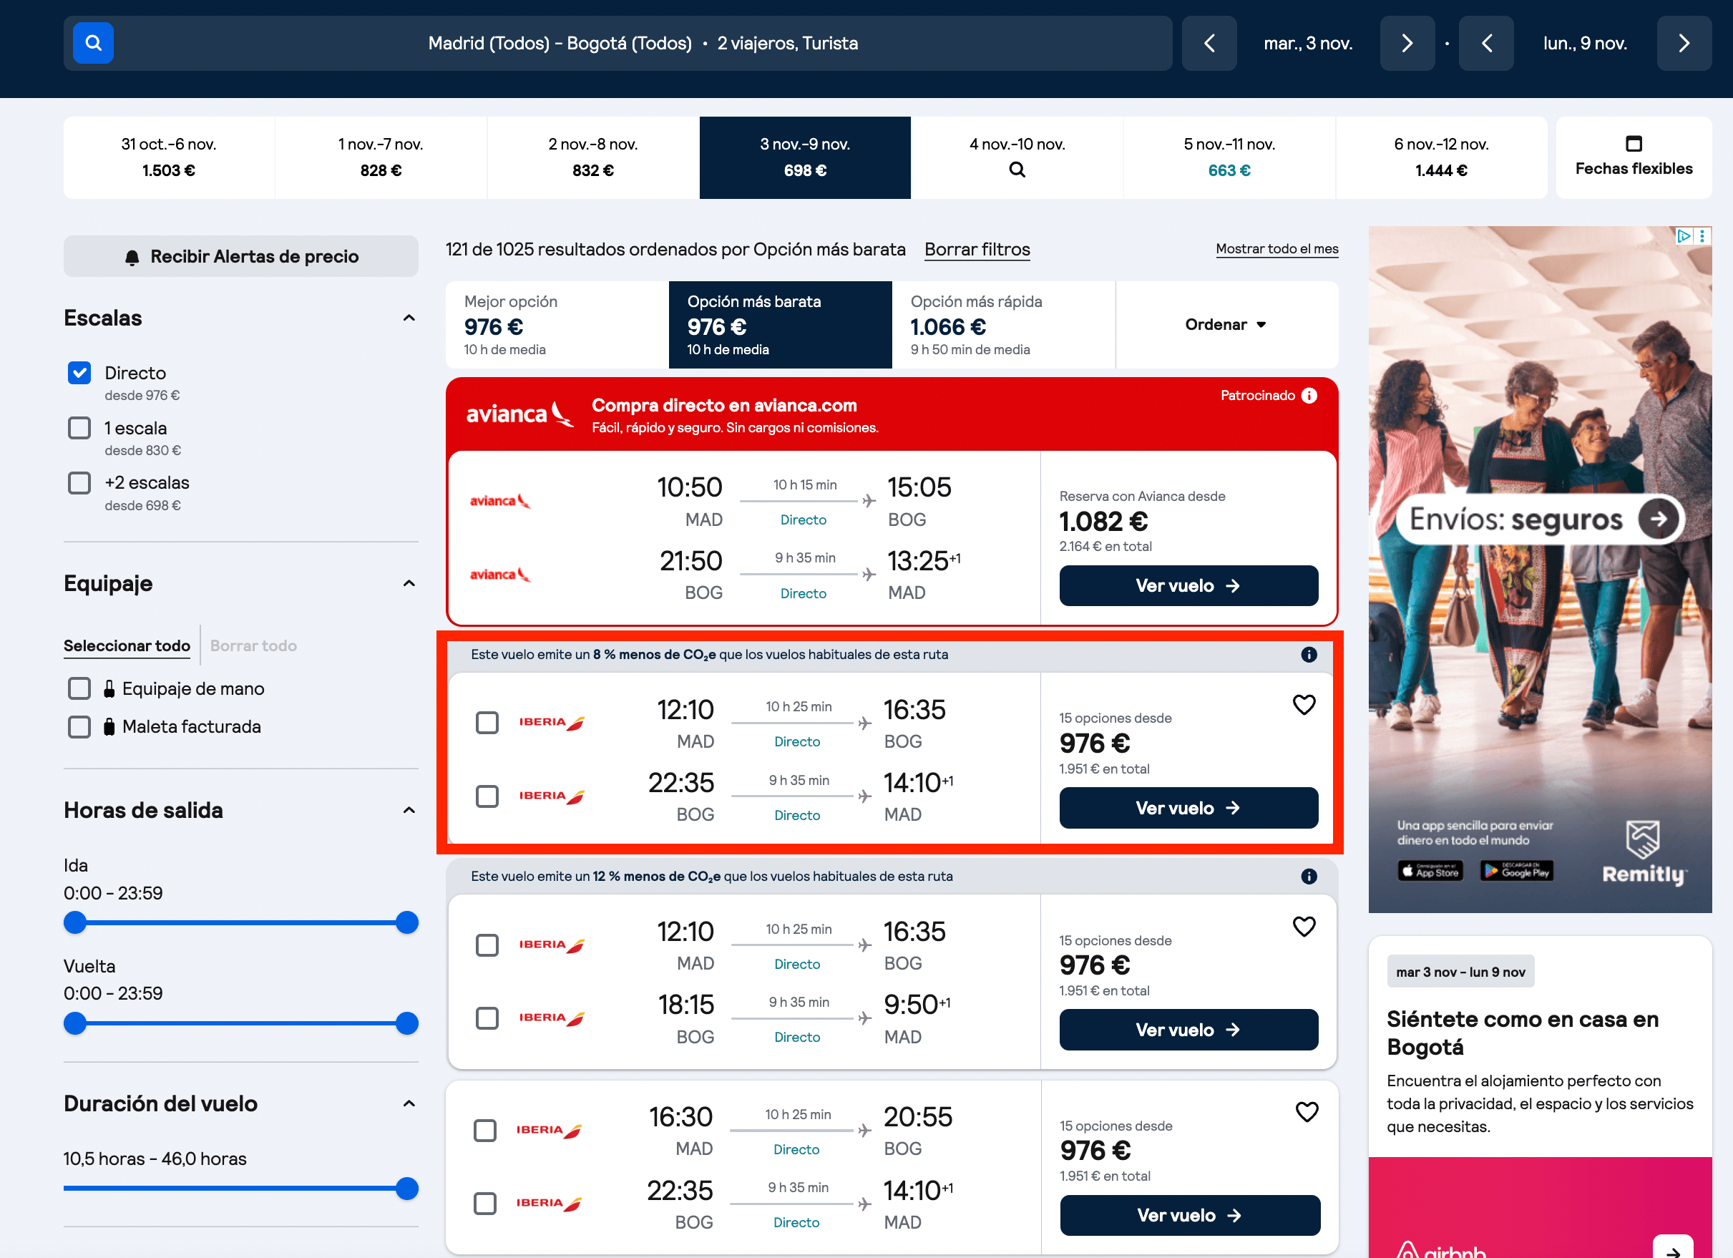Save first Iberia 12:10 flight with heart
Screen dimensions: 1733x1258
coord(1304,705)
